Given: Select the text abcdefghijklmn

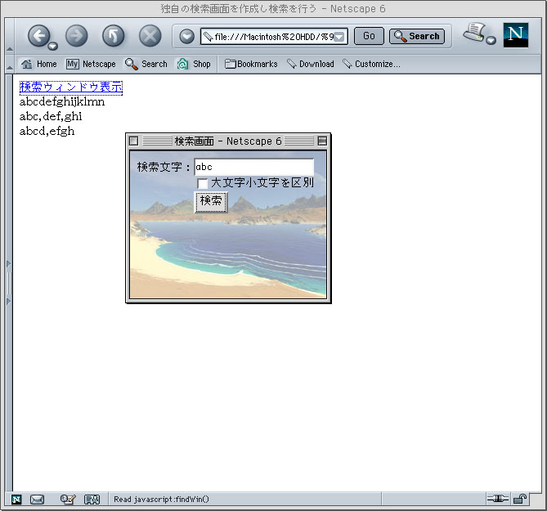Looking at the screenshot, I should (x=62, y=102).
